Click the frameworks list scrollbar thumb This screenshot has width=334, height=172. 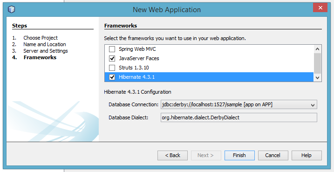317,63
